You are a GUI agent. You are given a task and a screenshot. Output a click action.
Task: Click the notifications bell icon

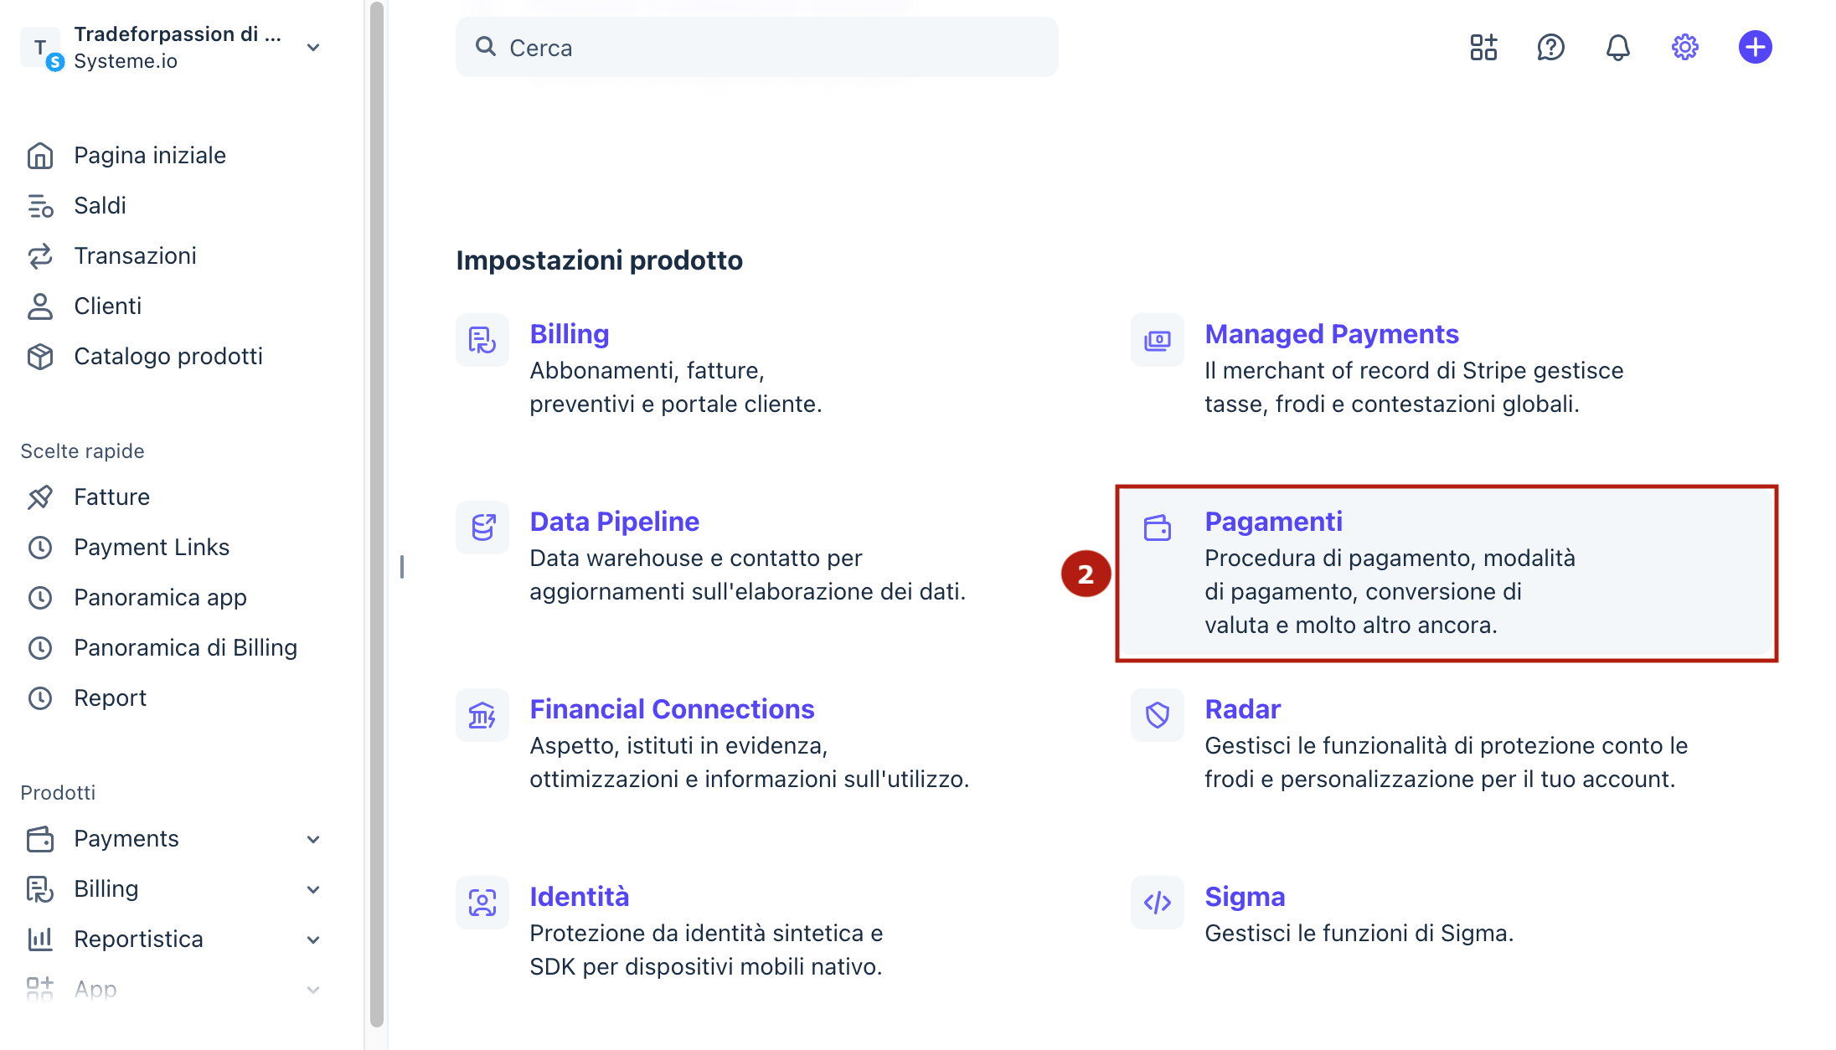tap(1617, 47)
